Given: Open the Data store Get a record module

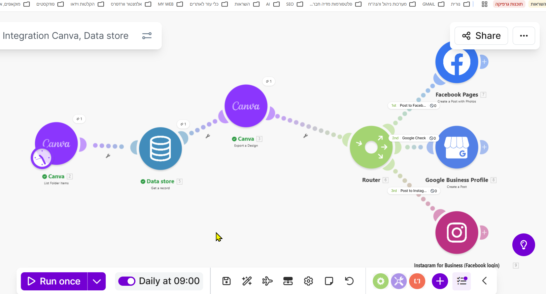Looking at the screenshot, I should 160,148.
